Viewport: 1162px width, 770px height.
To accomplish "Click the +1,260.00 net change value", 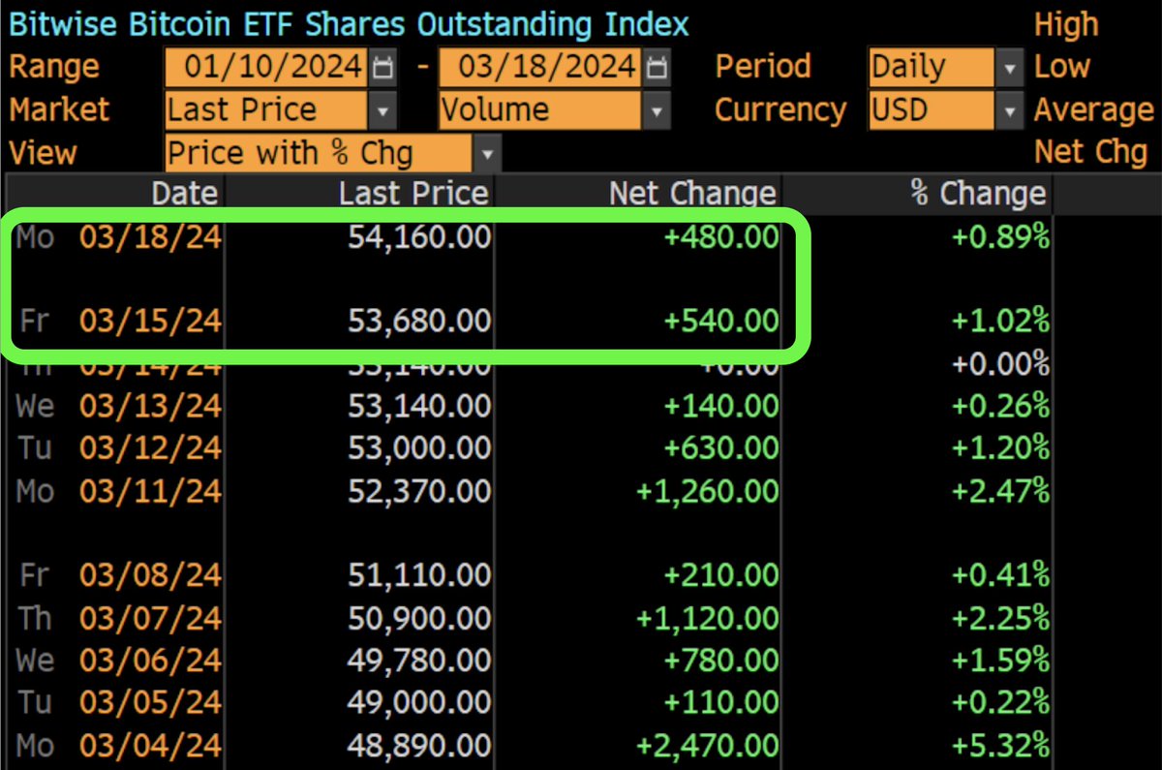I will 707,490.
